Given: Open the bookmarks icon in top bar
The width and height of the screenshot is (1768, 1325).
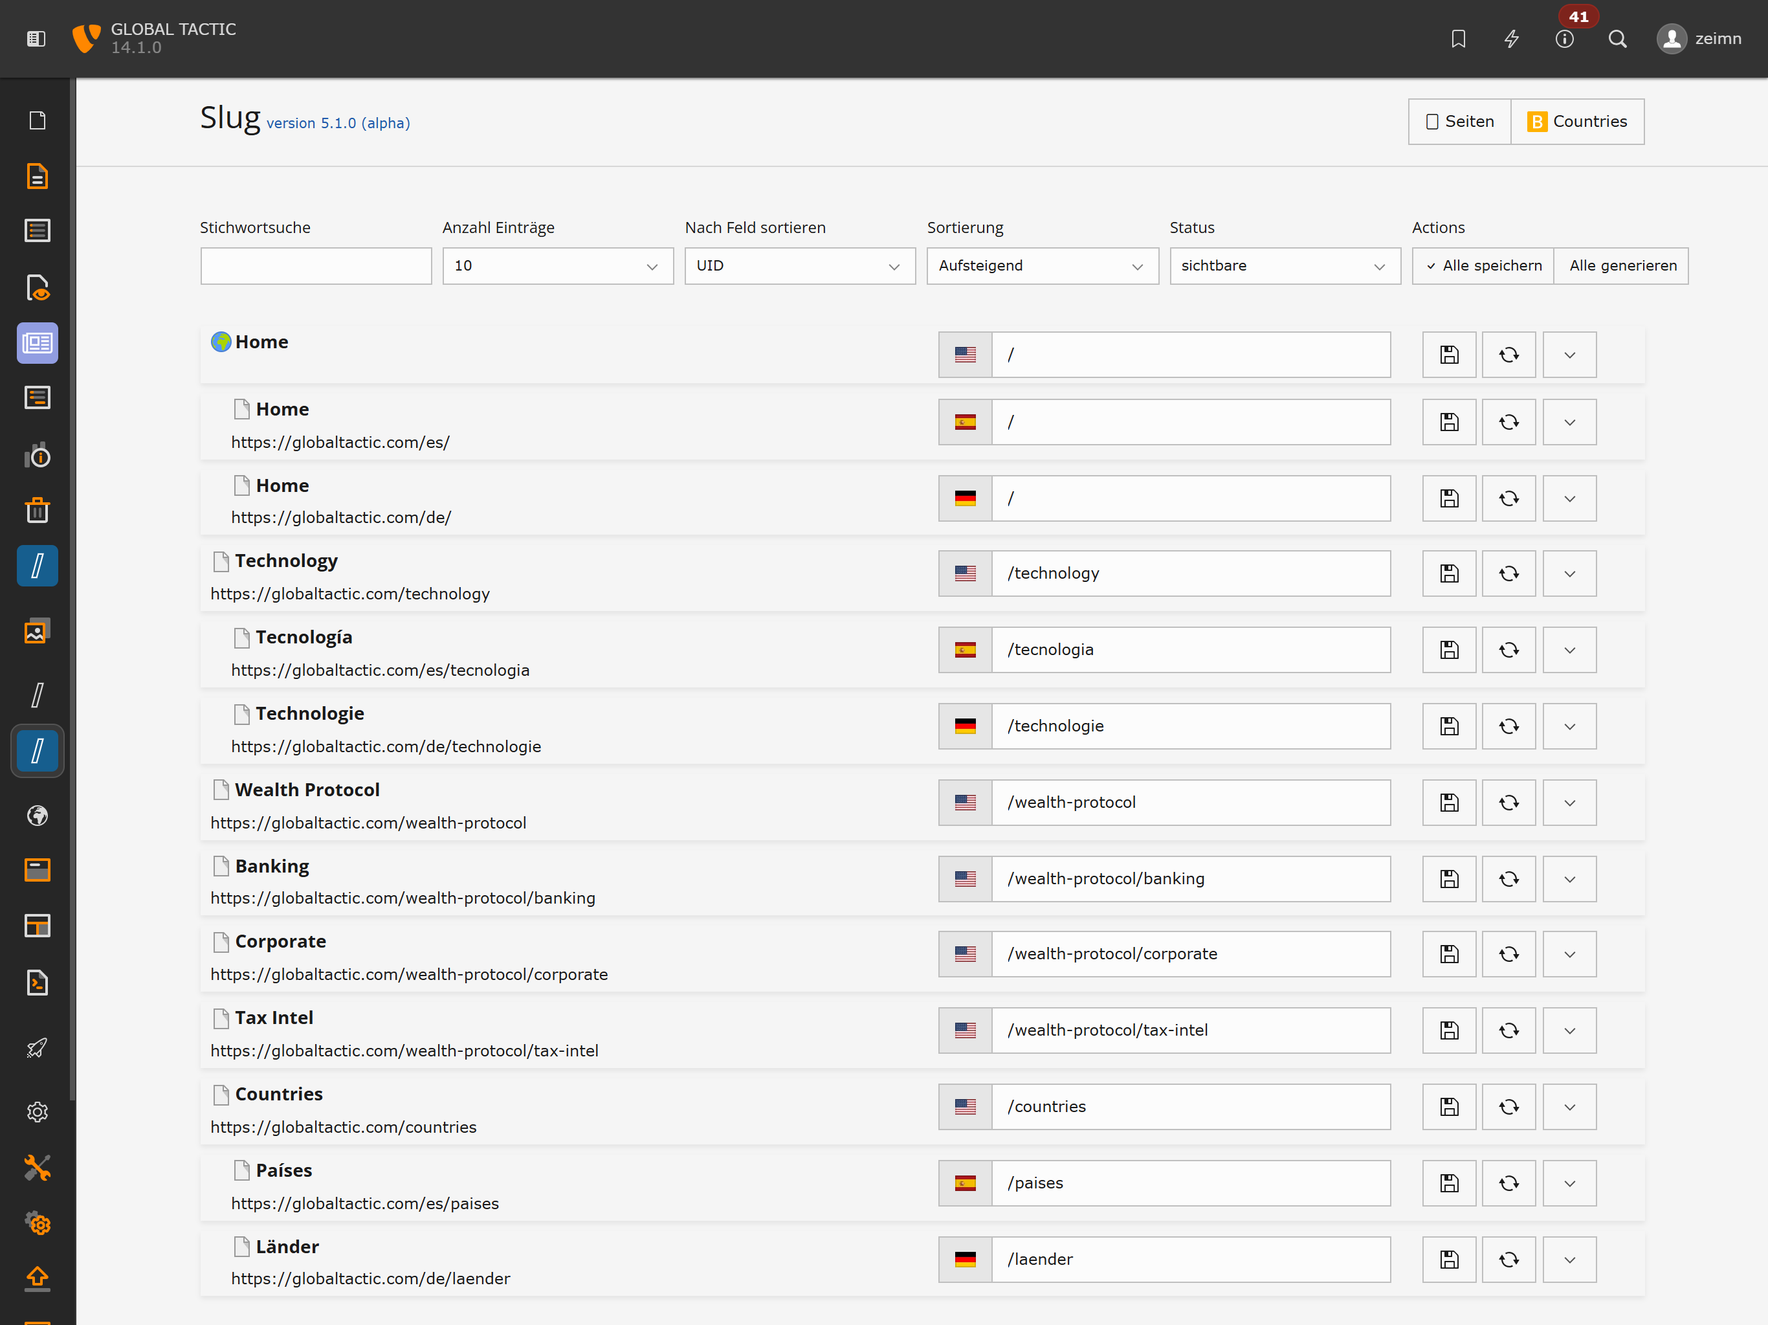Looking at the screenshot, I should pos(1458,38).
